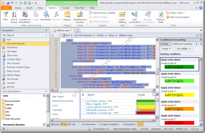Click the Conditional Formatting task pane tab
This screenshot has width=205, height=133.
point(182,44)
